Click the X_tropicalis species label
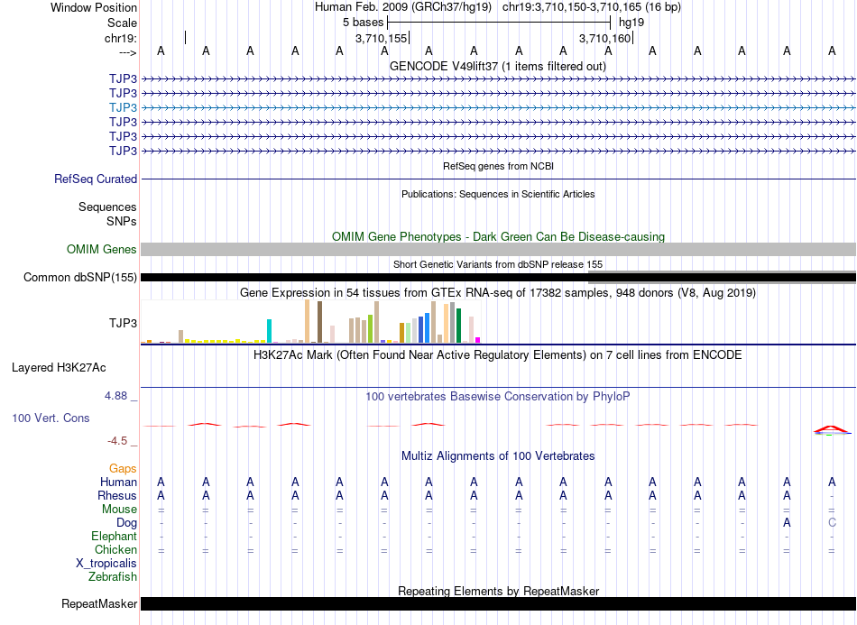The width and height of the screenshot is (857, 625). click(106, 564)
